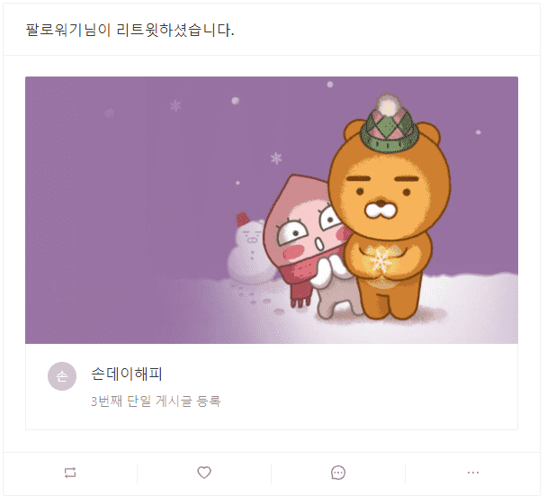Image resolution: width=547 pixels, height=496 pixels.
Task: Open the purple winter illustration image
Action: (x=272, y=210)
